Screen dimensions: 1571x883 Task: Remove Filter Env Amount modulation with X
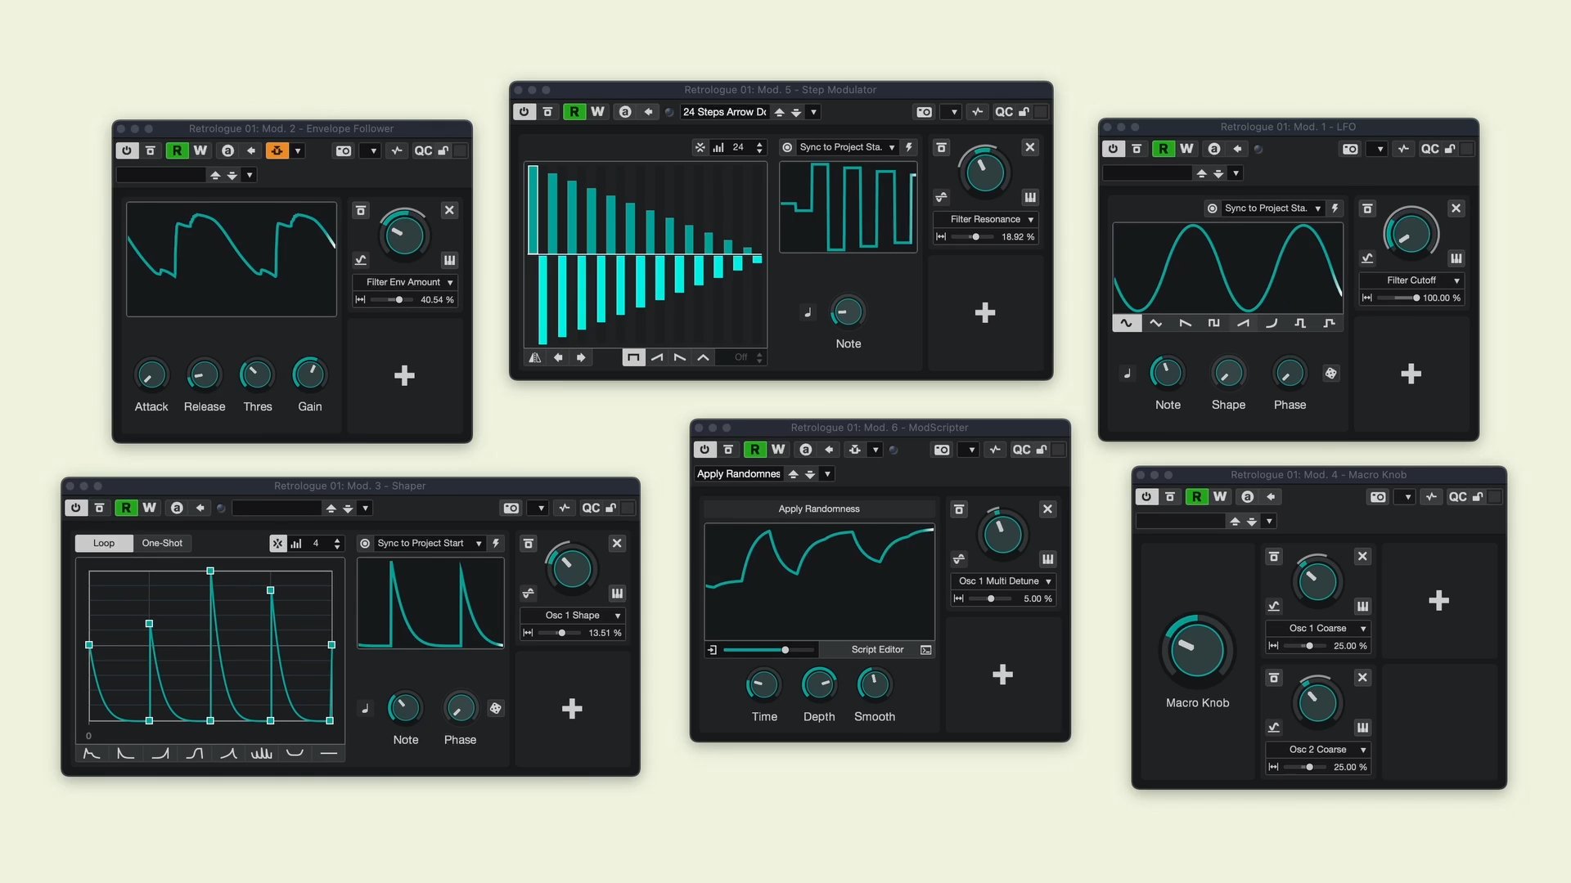449,210
